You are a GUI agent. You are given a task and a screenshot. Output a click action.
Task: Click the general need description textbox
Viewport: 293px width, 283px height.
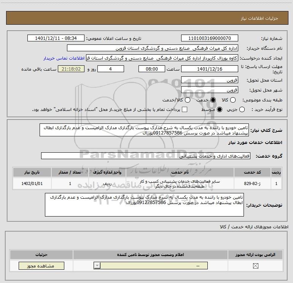click(x=144, y=130)
